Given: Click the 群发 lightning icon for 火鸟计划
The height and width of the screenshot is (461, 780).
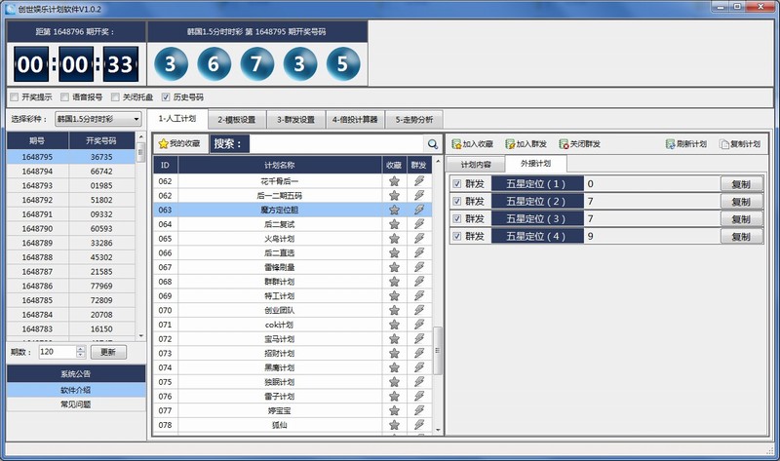Looking at the screenshot, I should pos(419,239).
